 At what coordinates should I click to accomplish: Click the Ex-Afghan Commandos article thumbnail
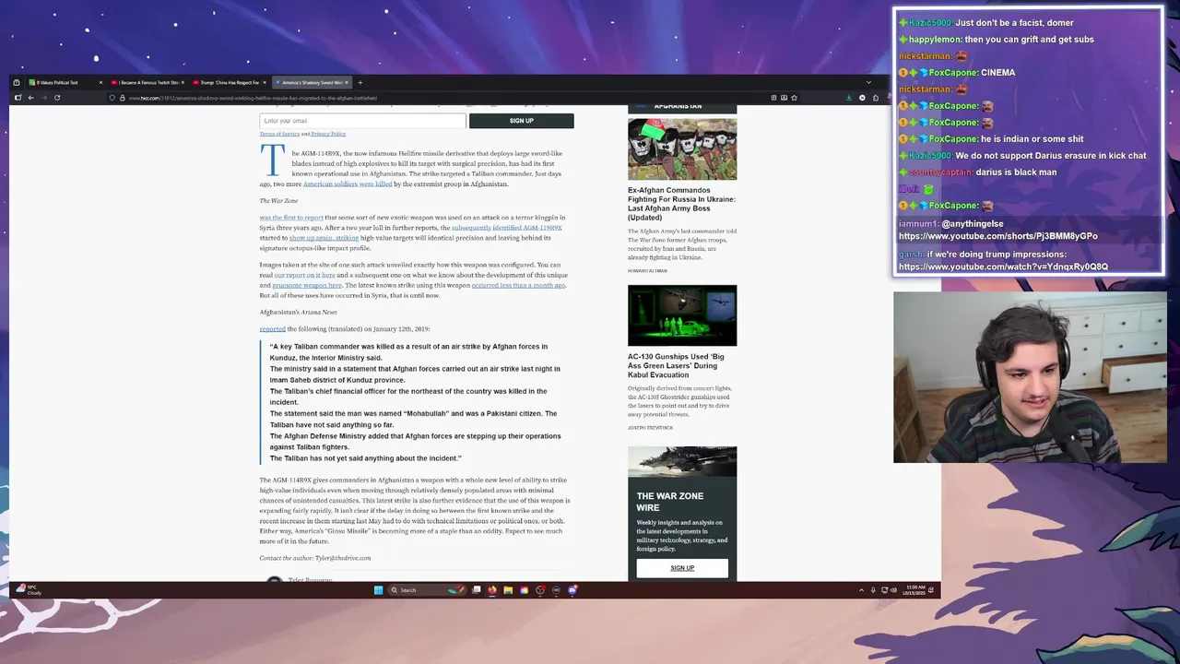[682, 148]
